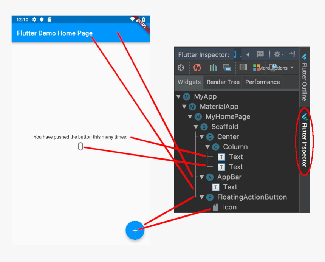Collapse the MyHomePage tree node arrow

tap(190, 116)
